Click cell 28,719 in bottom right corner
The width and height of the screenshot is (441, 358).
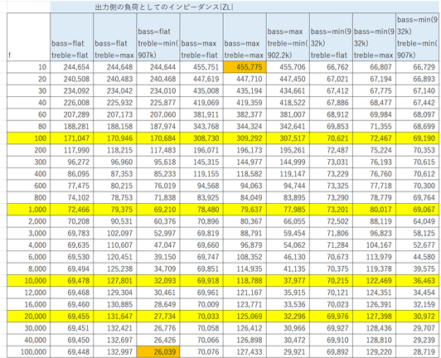click(417, 351)
